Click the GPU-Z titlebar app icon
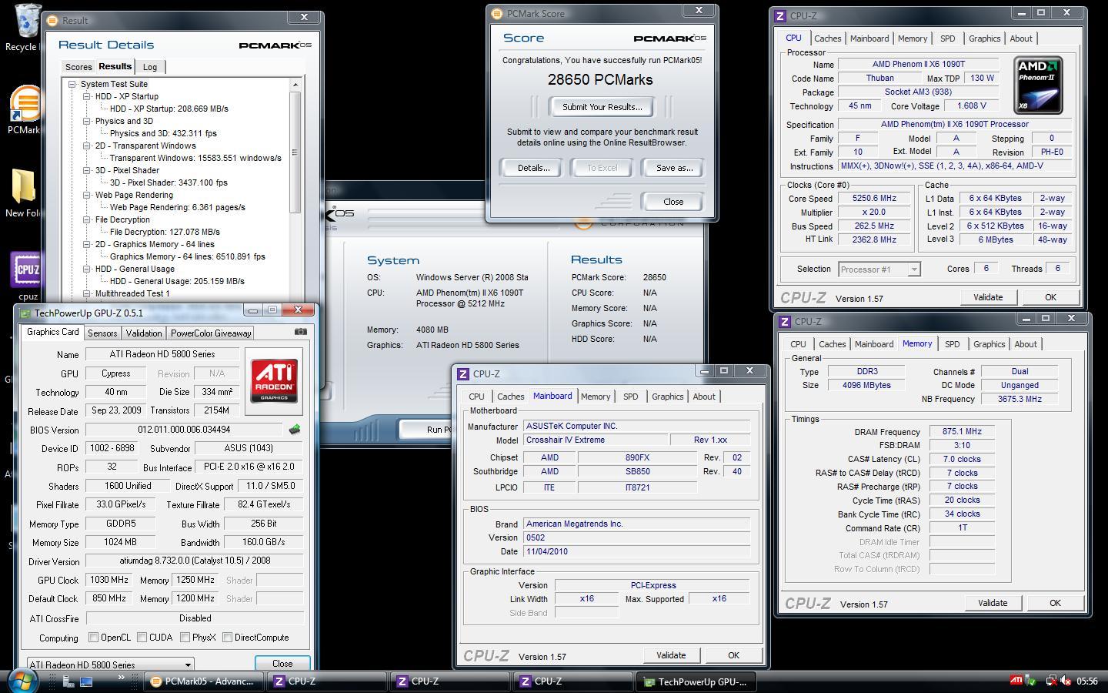Viewport: 1108px width, 693px height. click(25, 313)
